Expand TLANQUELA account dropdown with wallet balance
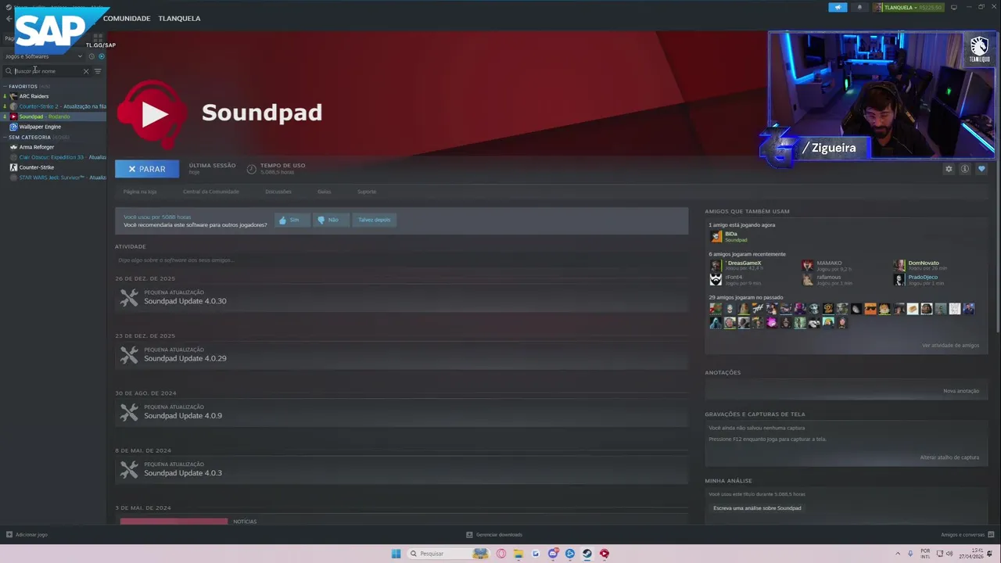1001x563 pixels. pyautogui.click(x=909, y=7)
